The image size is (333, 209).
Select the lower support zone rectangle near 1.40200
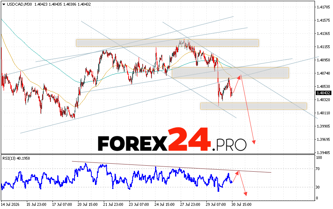[x=254, y=106]
